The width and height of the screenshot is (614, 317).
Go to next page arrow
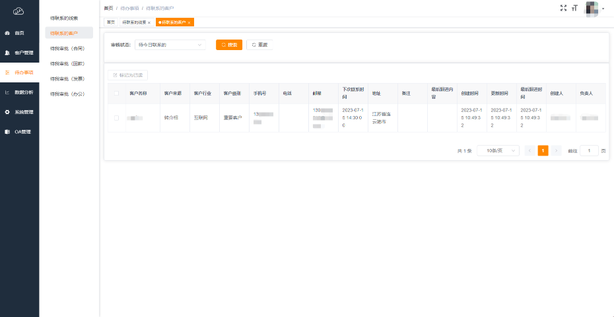(x=556, y=150)
